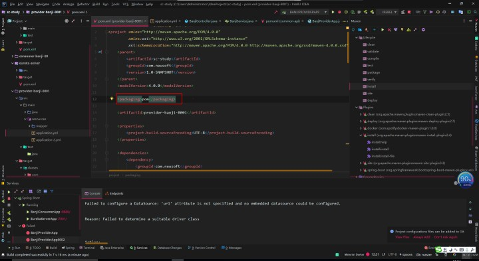Select BanjiConsumerApp in Services tree
Screen dimensions: 479x261
pos(45,212)
